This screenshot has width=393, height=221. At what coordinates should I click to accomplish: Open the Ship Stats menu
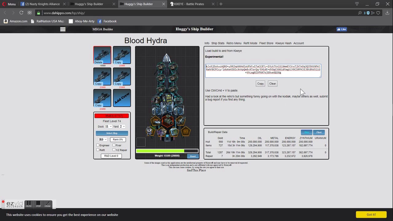pos(218,43)
